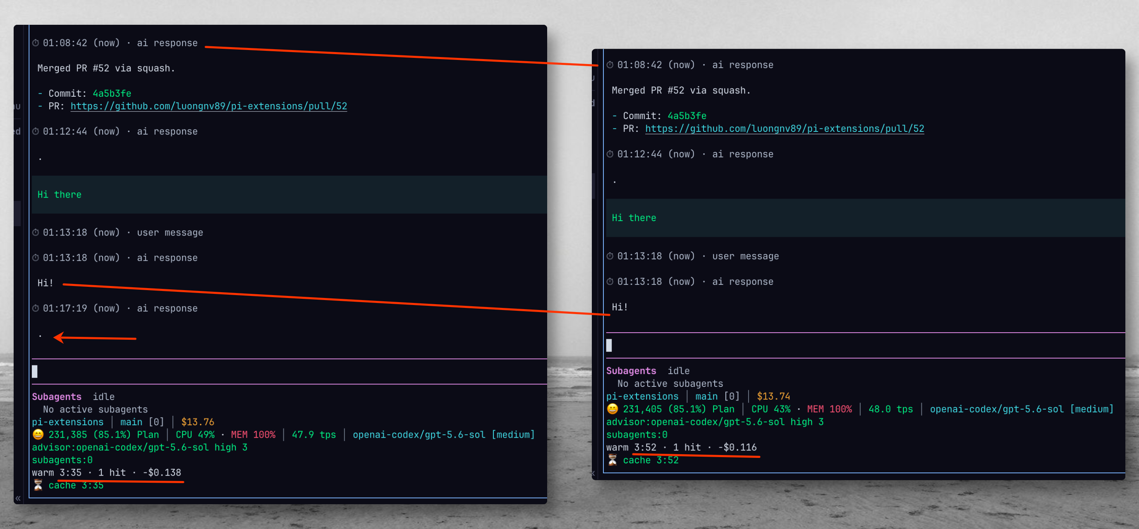Click the hourglass icon next to cache 3:52
This screenshot has height=529, width=1139.
[x=613, y=460]
